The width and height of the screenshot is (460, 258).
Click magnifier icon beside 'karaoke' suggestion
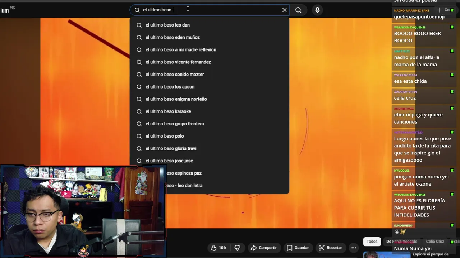pos(139,111)
